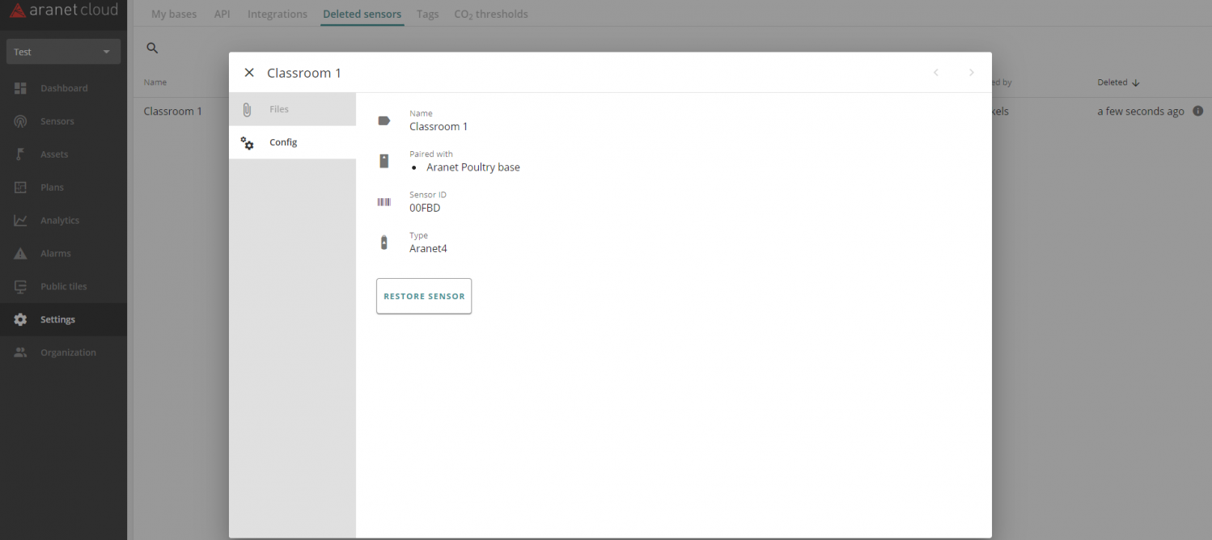Click the info icon beside deleted time
The height and width of the screenshot is (540, 1212).
[x=1198, y=112]
